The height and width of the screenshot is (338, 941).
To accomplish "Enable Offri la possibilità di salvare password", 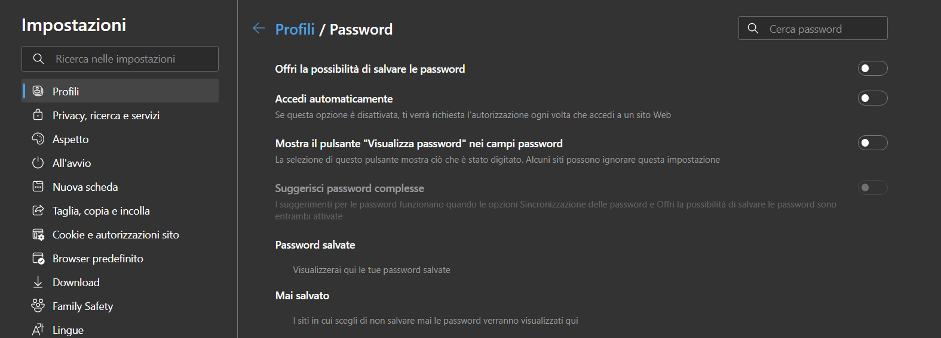I will (x=872, y=69).
